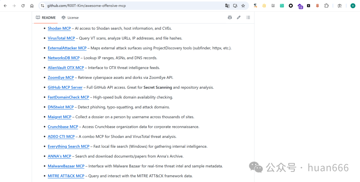Show the README outline list

[x=248, y=17]
